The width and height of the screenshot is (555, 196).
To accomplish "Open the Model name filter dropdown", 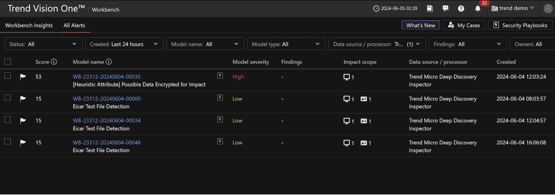I will pyautogui.click(x=205, y=44).
